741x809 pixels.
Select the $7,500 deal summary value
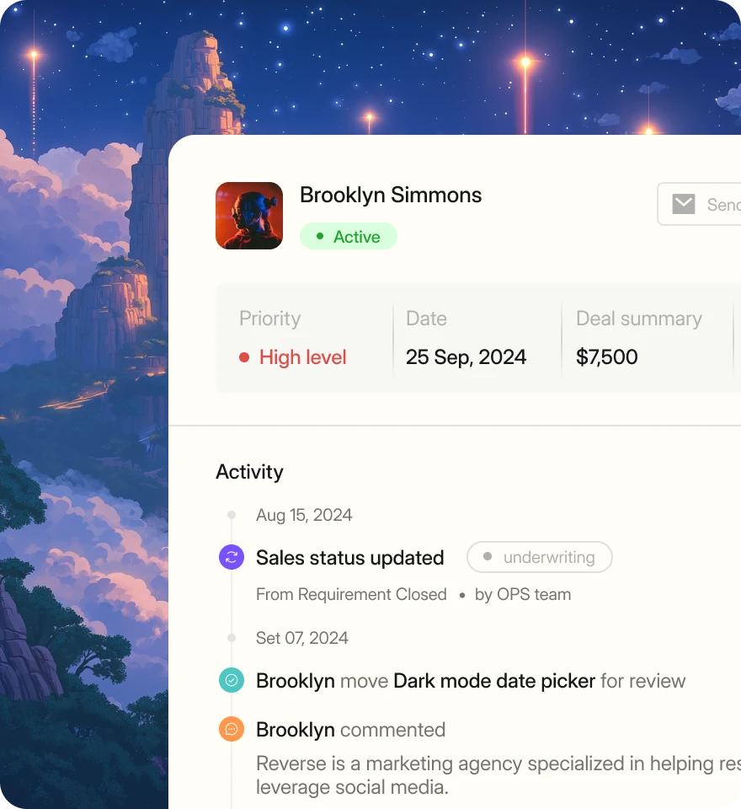(607, 357)
